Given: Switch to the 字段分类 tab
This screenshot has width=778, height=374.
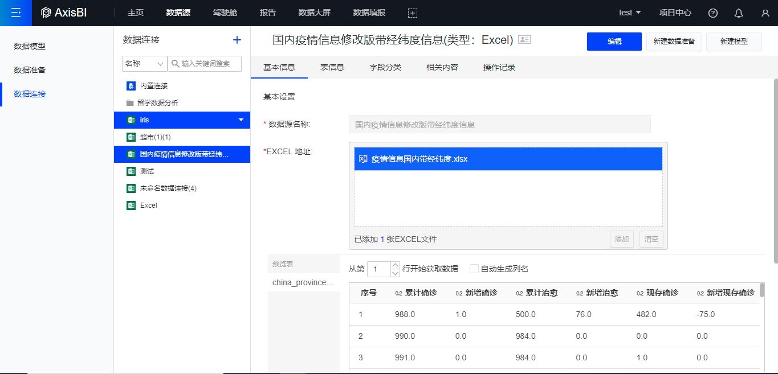Looking at the screenshot, I should coord(385,67).
